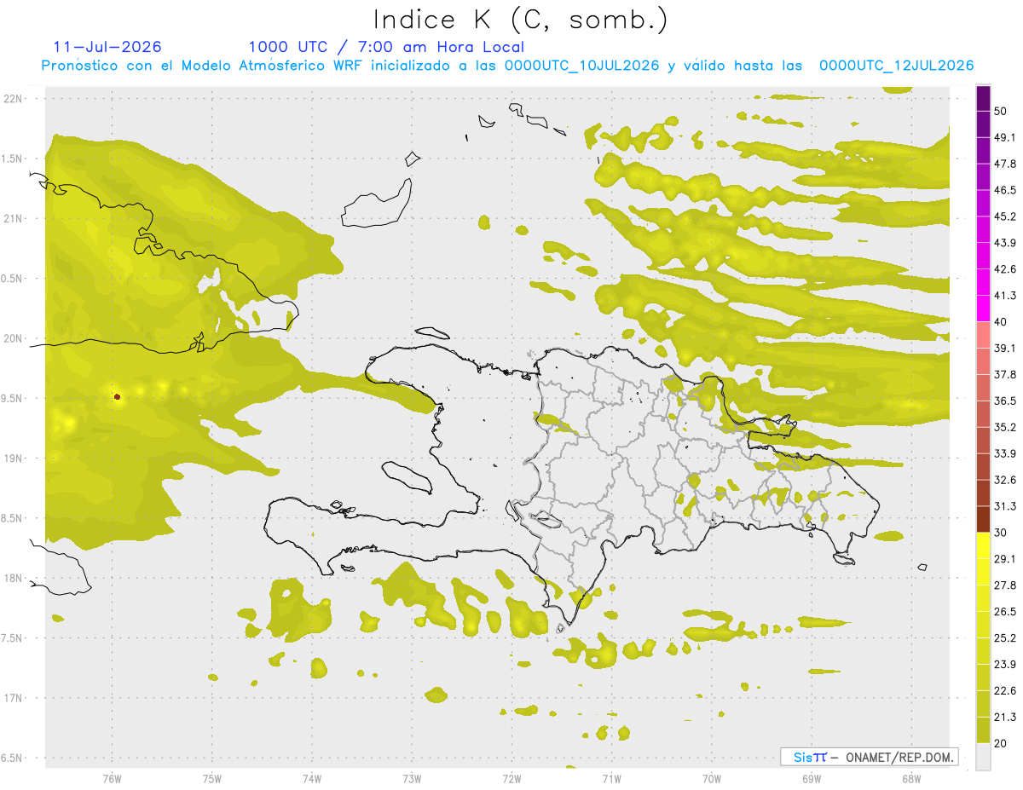Click the olive band between 20 and 21.3
Screen dimensions: 1023x790
(x=984, y=729)
